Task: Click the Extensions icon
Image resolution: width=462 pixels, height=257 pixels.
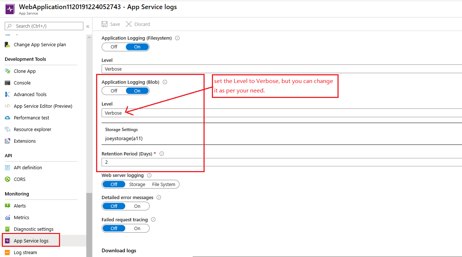Action: [7, 141]
